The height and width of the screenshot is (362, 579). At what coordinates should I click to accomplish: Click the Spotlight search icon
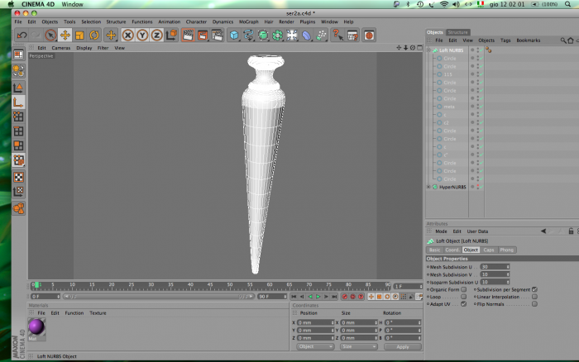568,4
